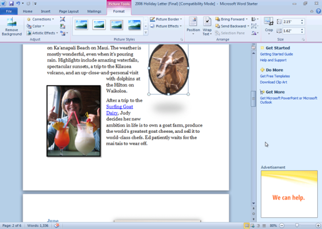Select the goat picture in the document
Viewport: 322px width, 229px height.
(x=168, y=69)
